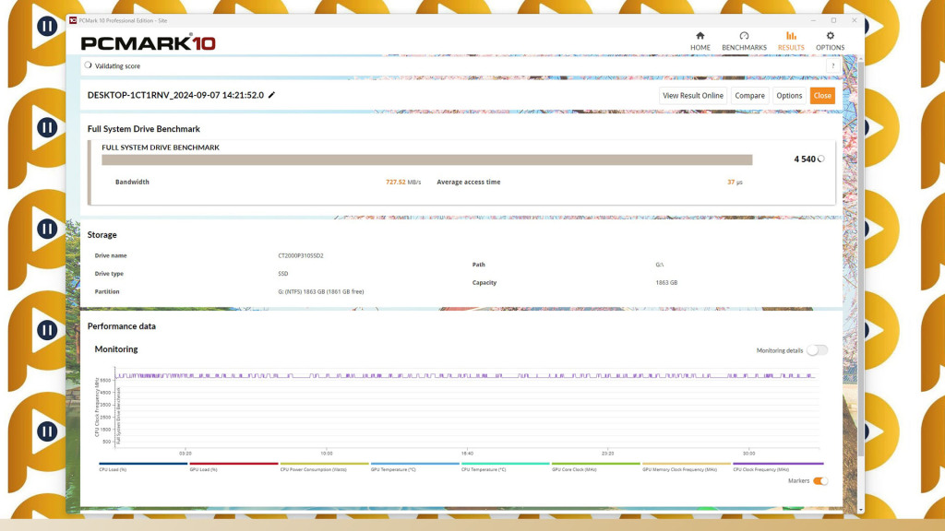The height and width of the screenshot is (531, 945).
Task: Turn off the Markers switch
Action: click(820, 481)
